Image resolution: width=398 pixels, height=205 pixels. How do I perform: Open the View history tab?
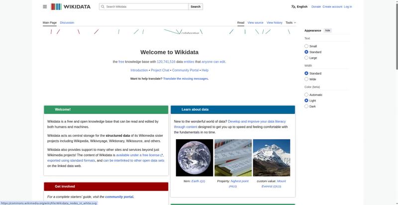click(x=274, y=22)
